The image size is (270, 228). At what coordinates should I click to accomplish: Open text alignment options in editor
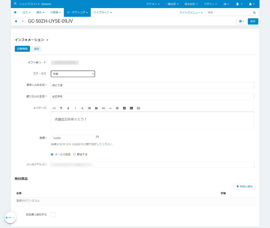(117, 108)
